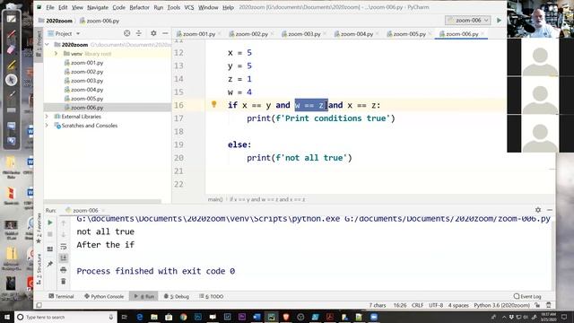
Task: Click down-arrow in Run console gutter
Action: 64,234
